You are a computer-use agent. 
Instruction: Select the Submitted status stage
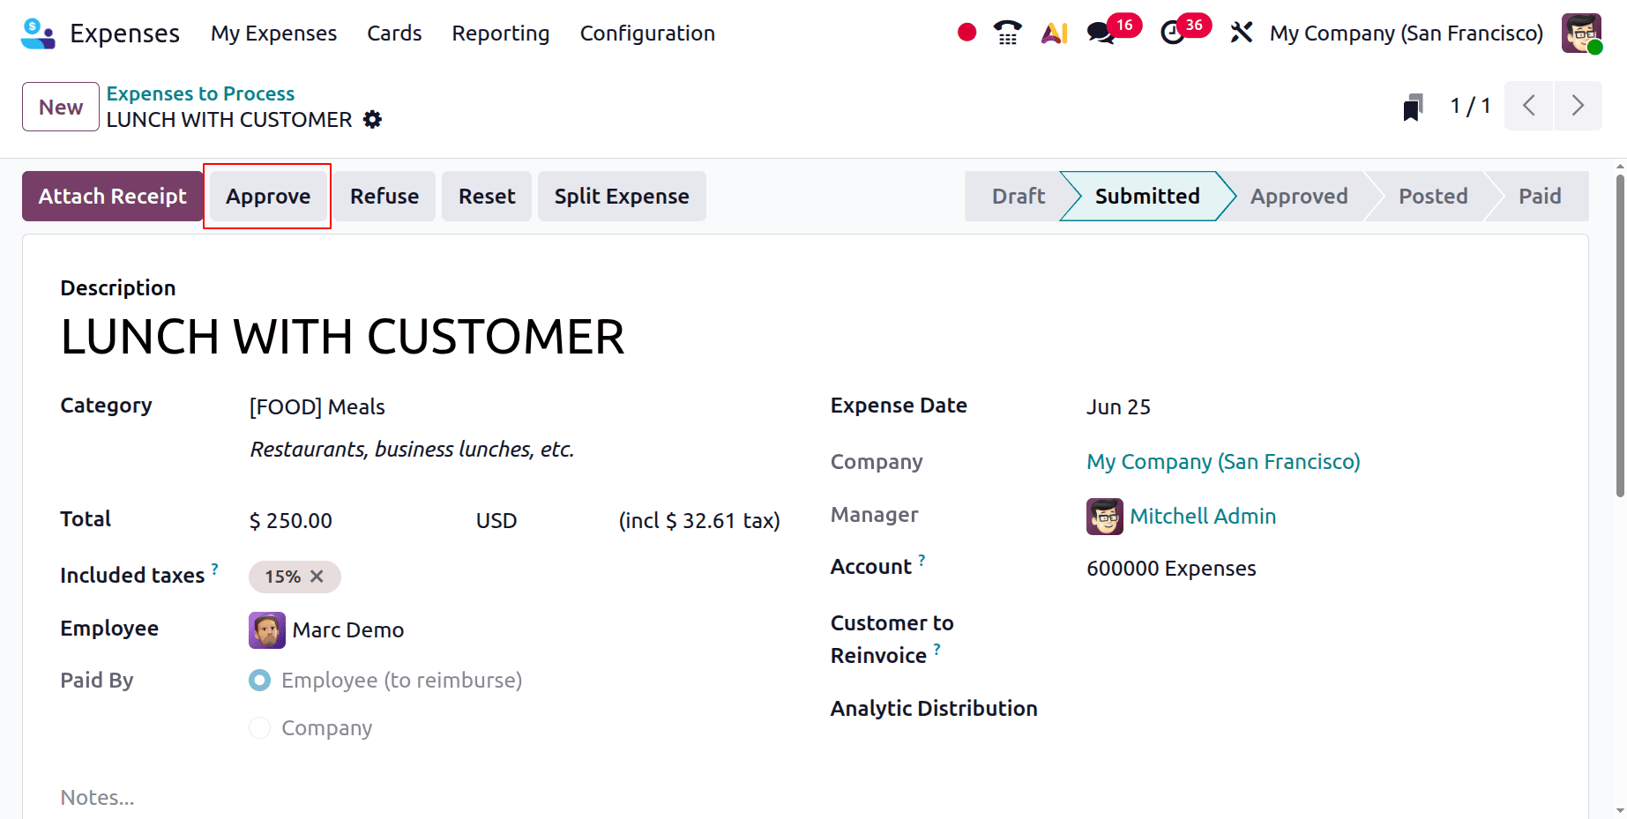1147,196
